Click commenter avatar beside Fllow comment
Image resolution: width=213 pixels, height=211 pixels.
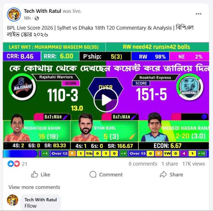pyautogui.click(x=13, y=200)
